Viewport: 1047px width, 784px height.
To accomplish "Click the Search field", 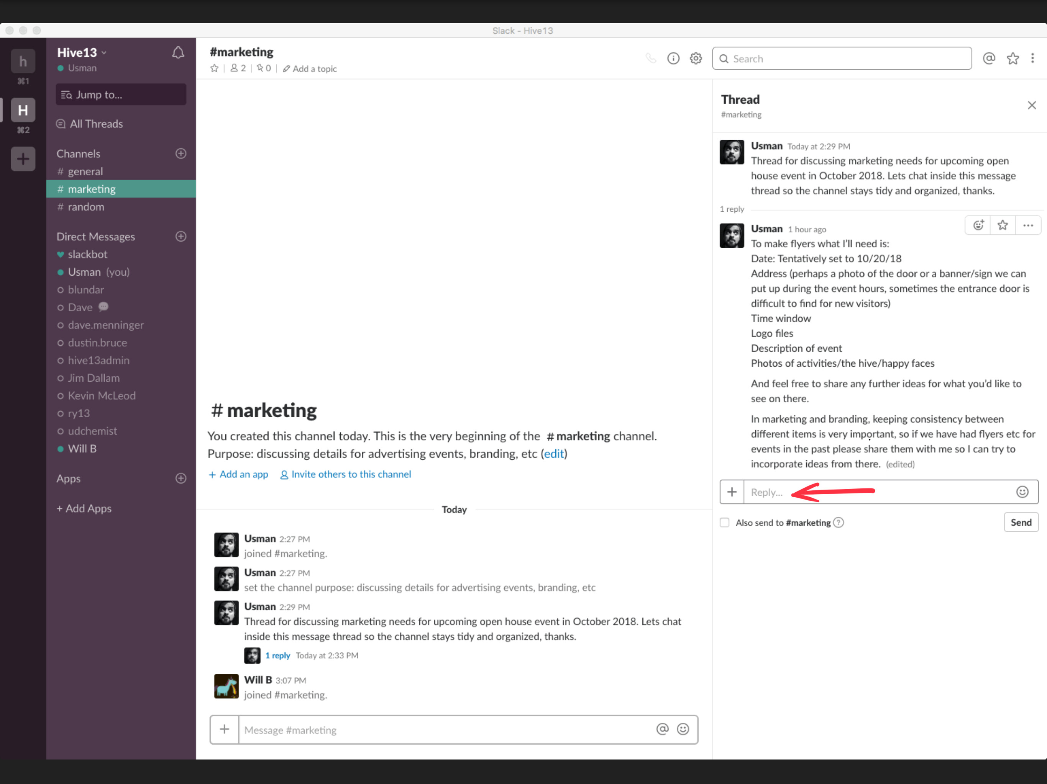I will click(x=842, y=58).
